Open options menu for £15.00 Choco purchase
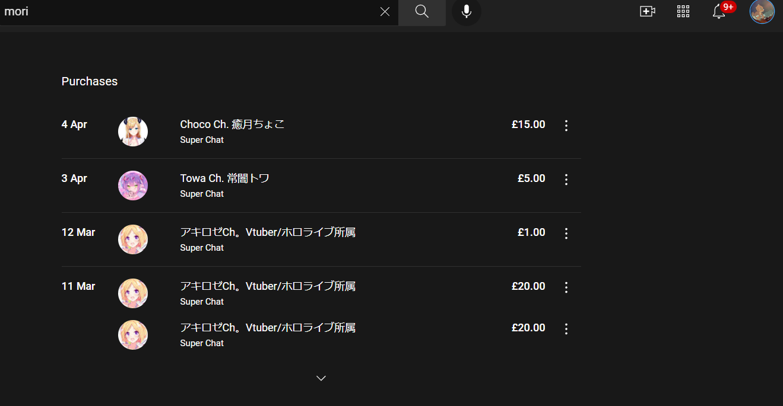The width and height of the screenshot is (783, 406). coord(566,125)
